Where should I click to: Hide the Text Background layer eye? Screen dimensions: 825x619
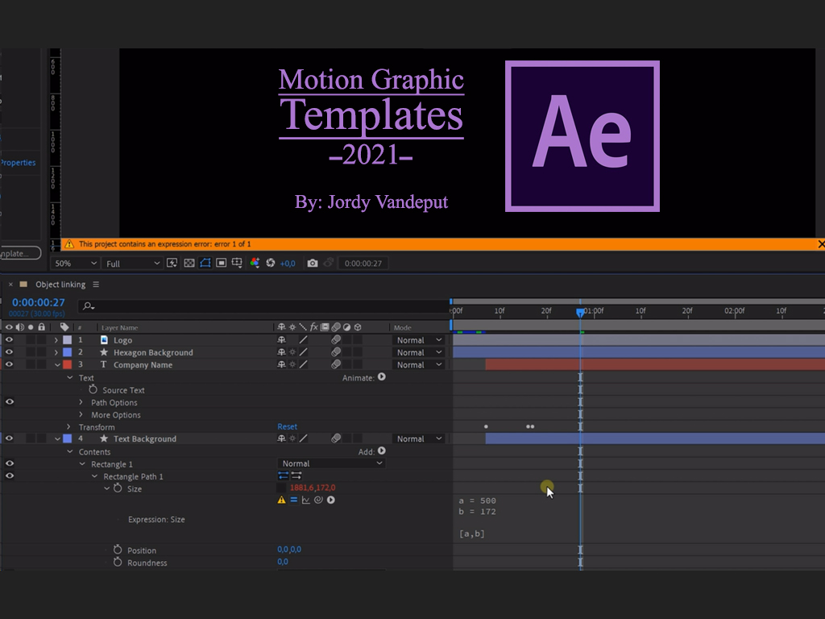coord(9,438)
